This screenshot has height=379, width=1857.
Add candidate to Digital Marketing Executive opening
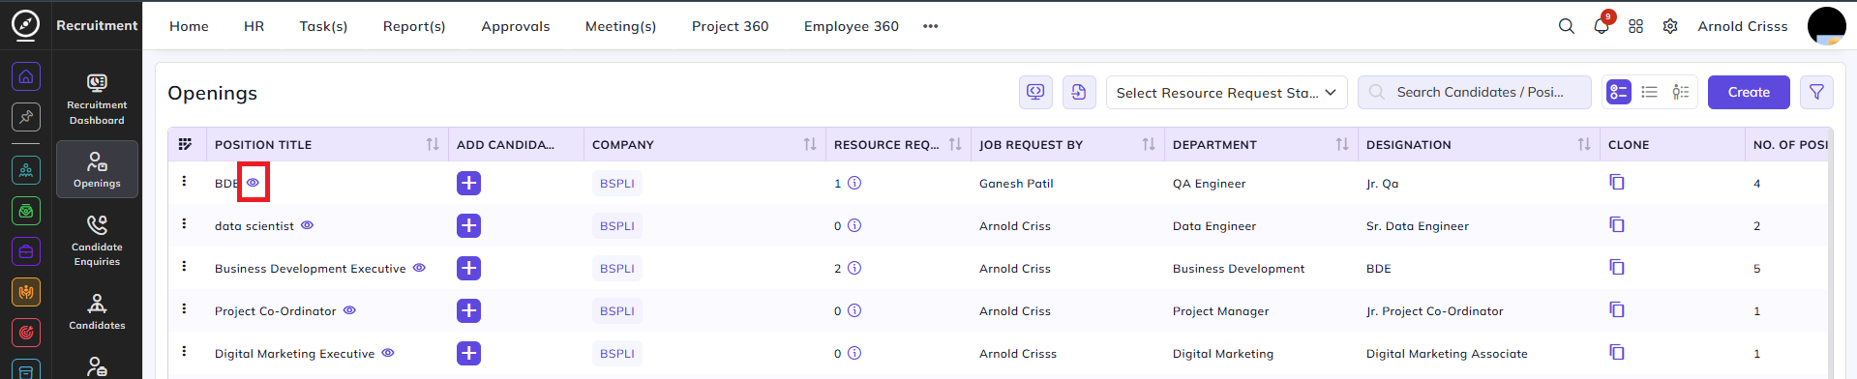(x=468, y=353)
